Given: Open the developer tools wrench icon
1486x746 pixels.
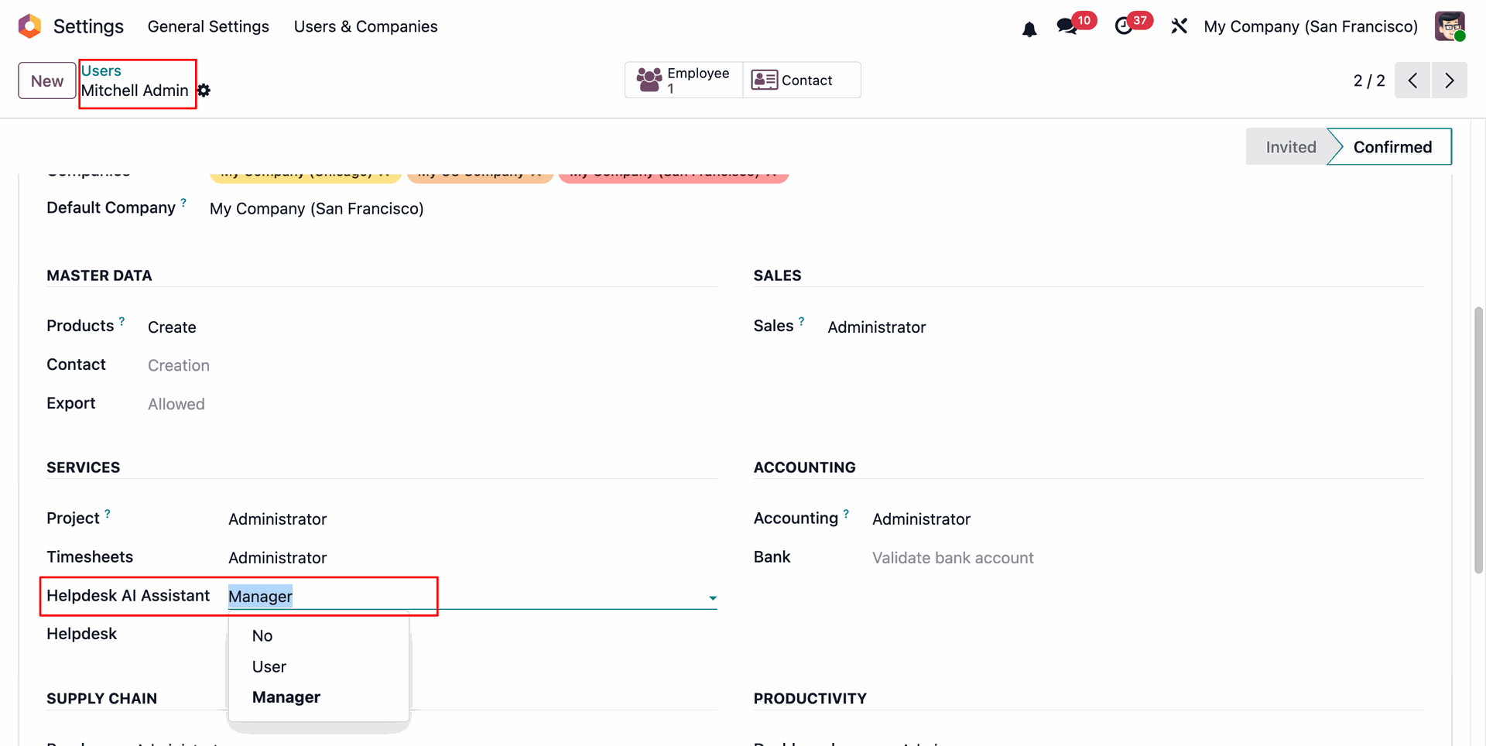Looking at the screenshot, I should point(1179,26).
